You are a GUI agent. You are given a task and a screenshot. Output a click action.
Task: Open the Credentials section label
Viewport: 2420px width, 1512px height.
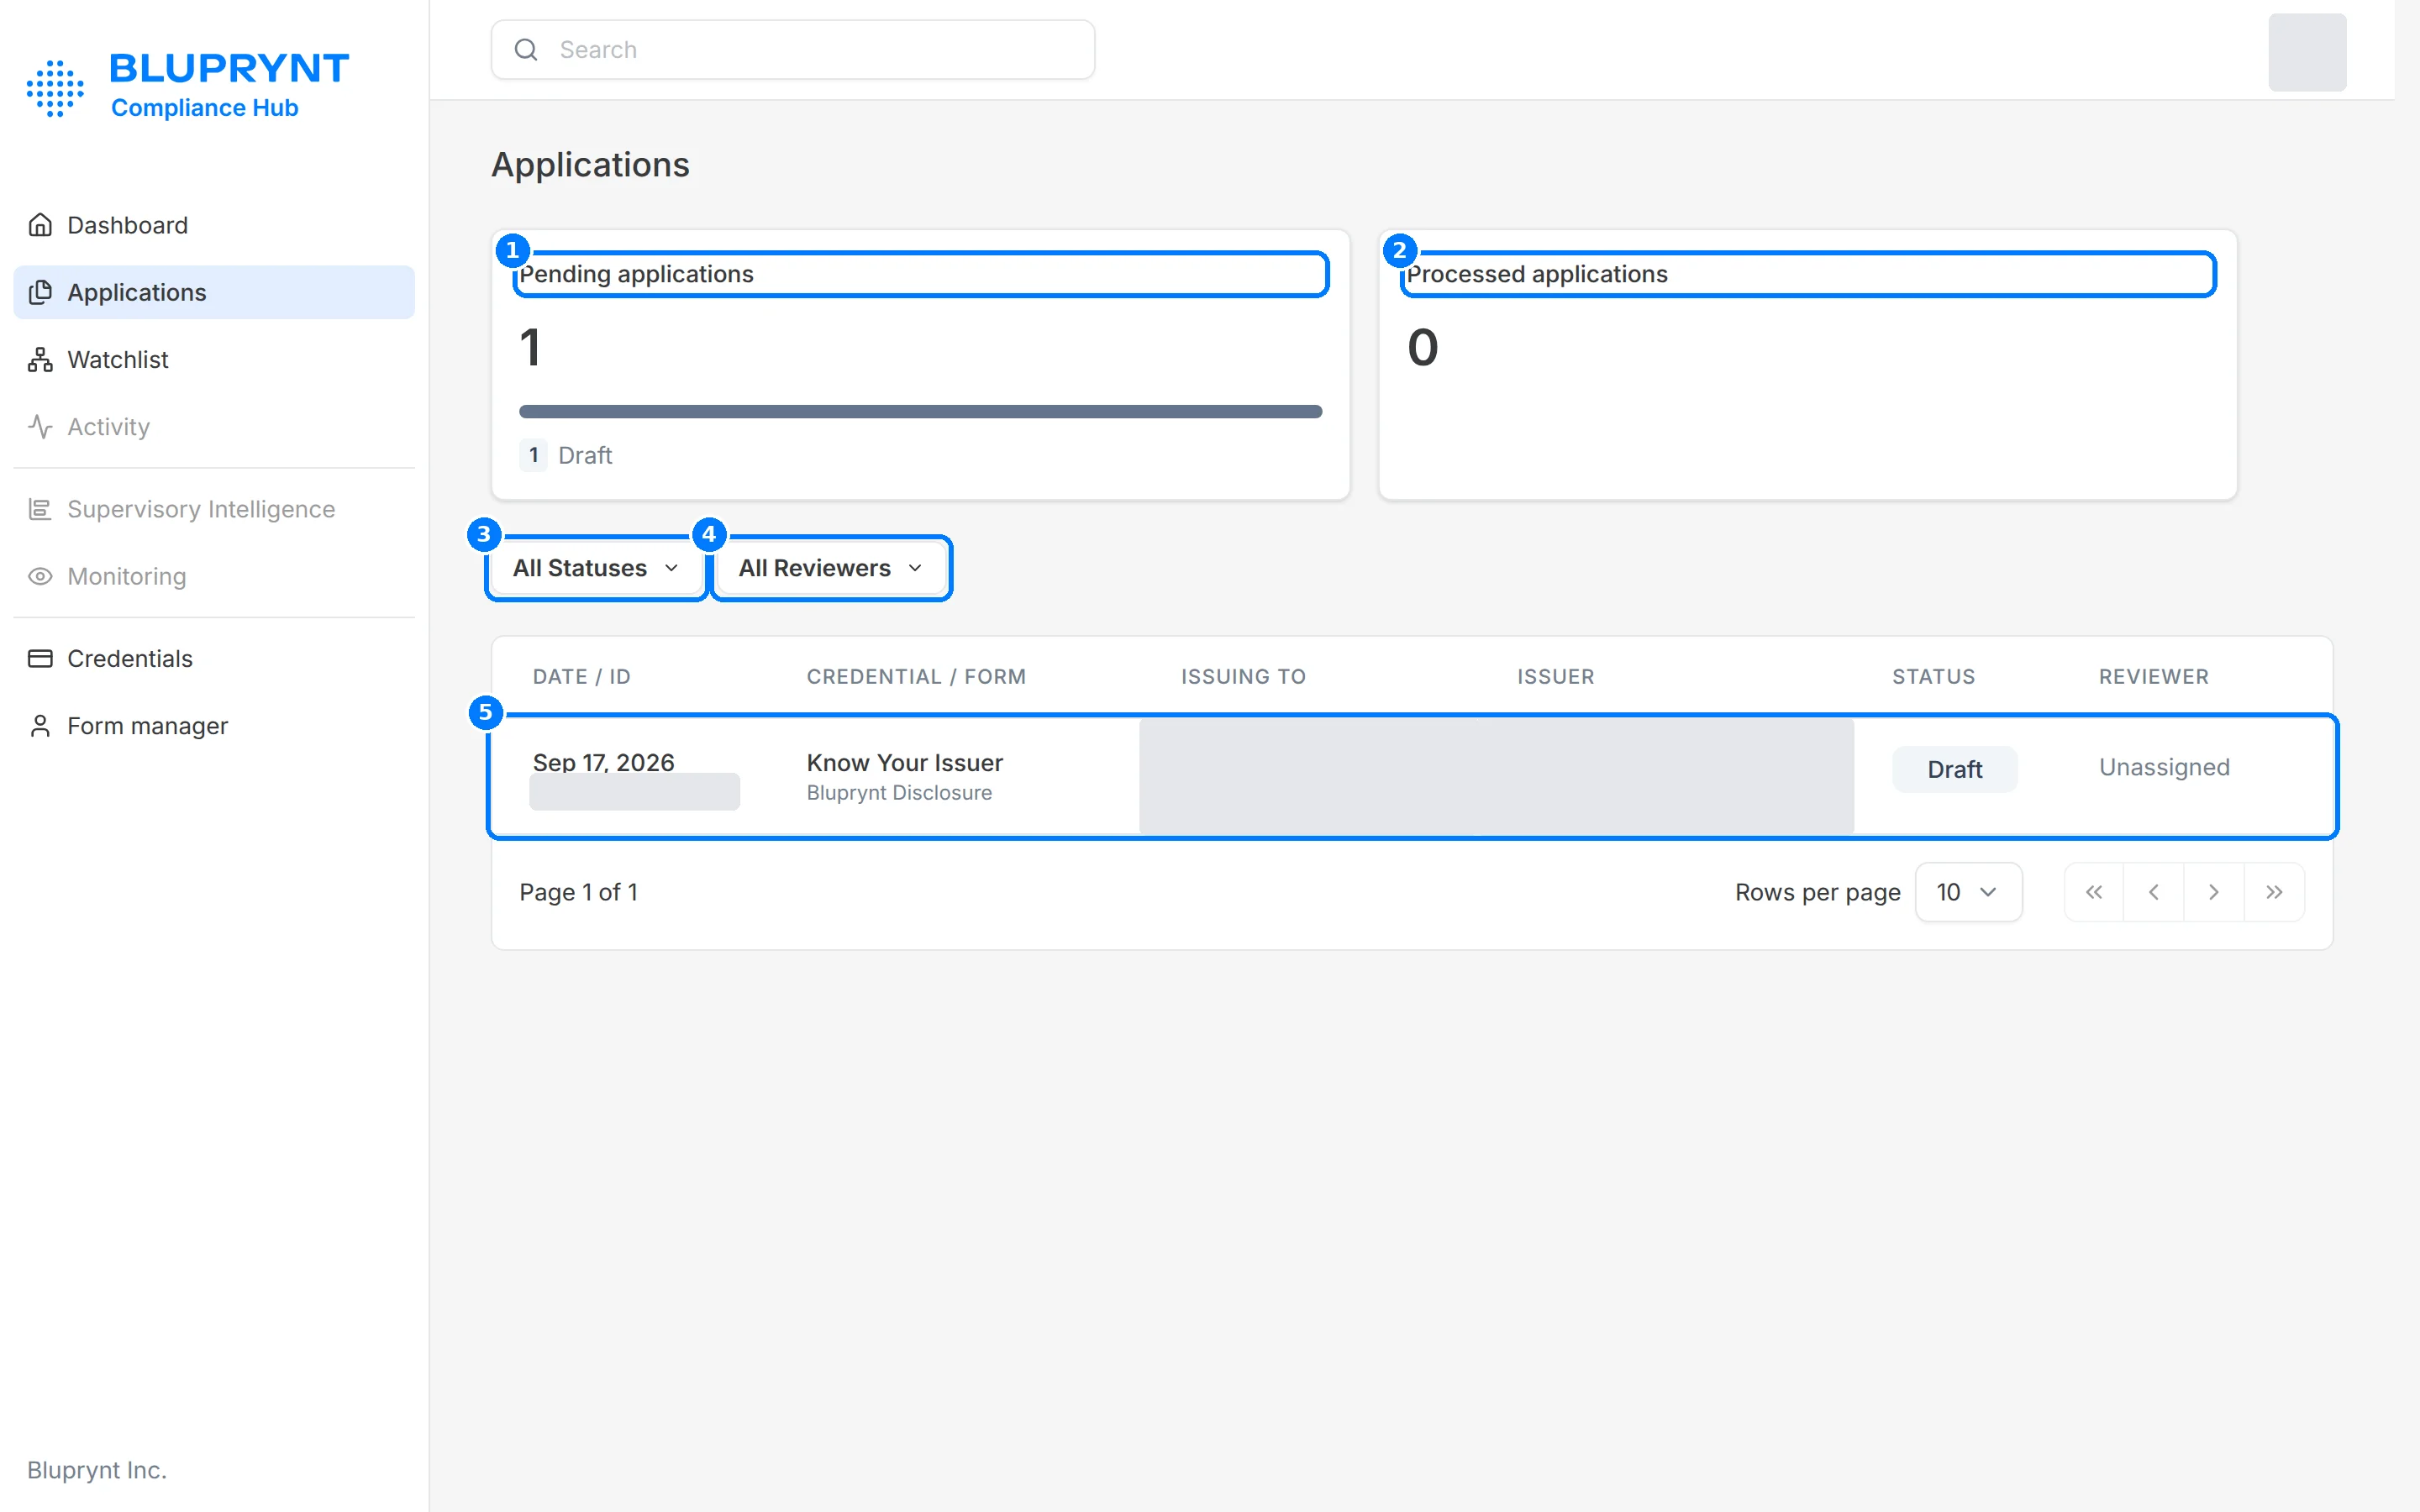[130, 658]
